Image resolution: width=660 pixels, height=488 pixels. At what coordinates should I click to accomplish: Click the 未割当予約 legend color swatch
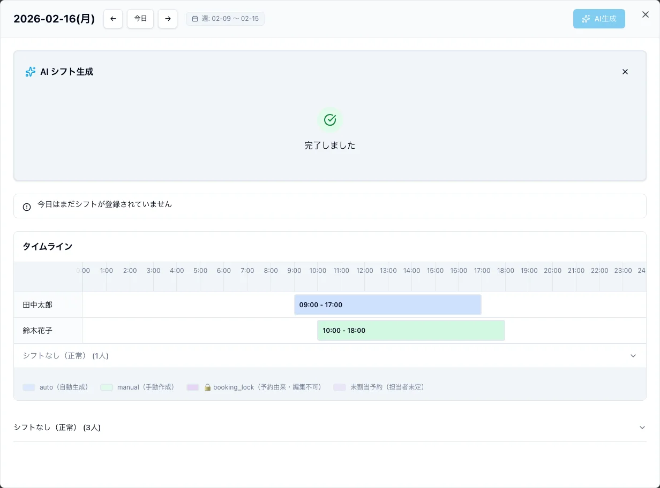[340, 387]
